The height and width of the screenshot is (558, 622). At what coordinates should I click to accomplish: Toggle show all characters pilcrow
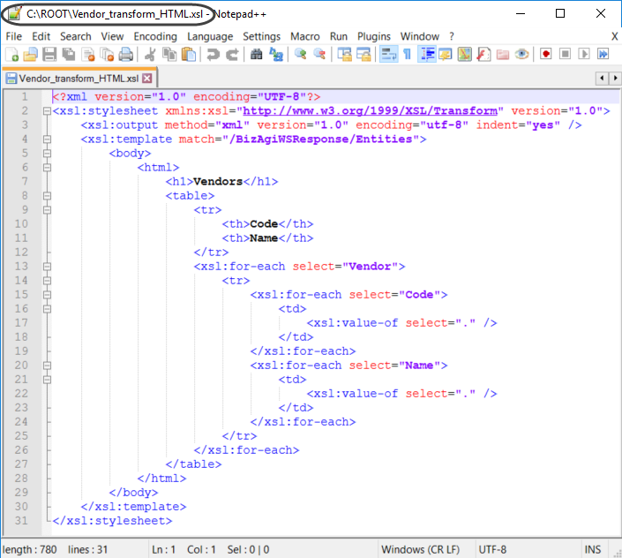point(407,55)
